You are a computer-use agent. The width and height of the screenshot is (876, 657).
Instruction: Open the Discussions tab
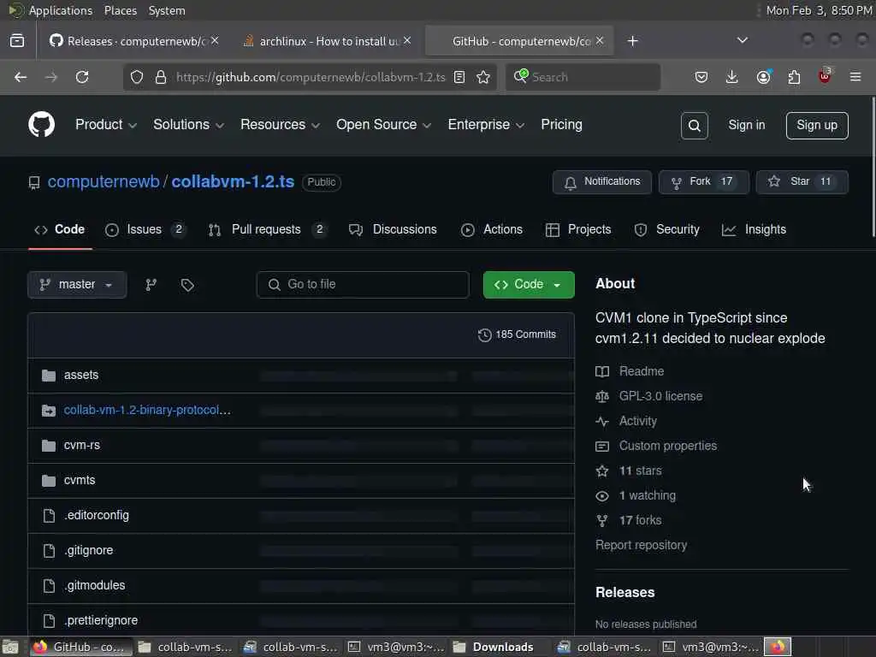click(x=393, y=229)
